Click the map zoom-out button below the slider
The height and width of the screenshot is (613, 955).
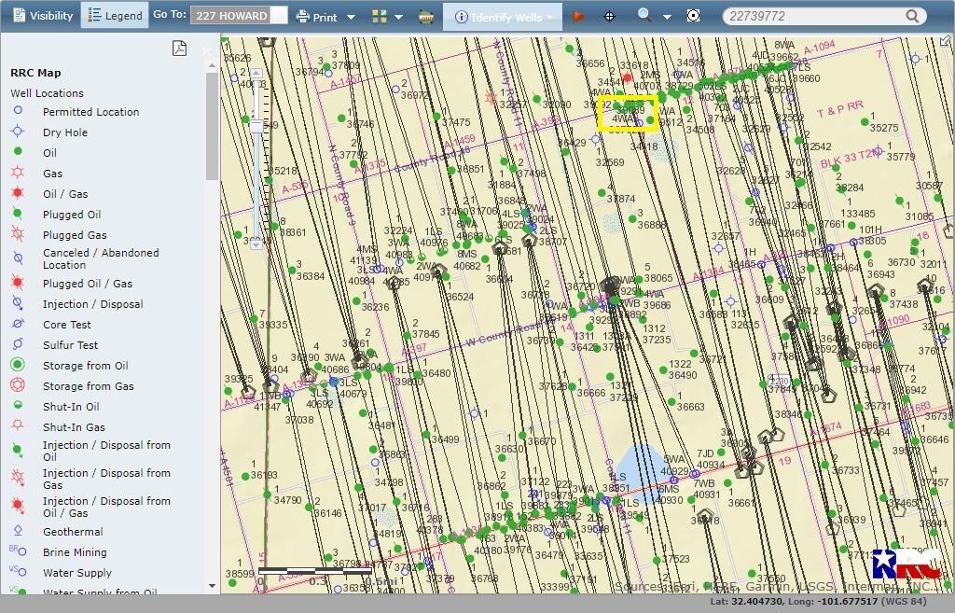pos(256,244)
